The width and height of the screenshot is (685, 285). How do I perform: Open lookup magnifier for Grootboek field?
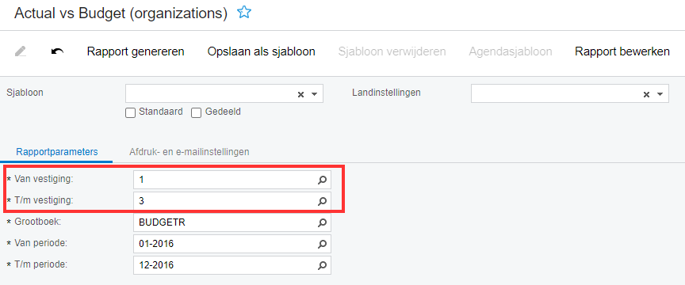click(322, 222)
